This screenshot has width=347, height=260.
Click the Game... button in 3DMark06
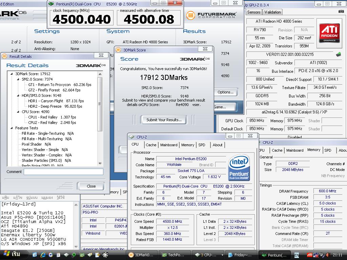tap(225, 107)
